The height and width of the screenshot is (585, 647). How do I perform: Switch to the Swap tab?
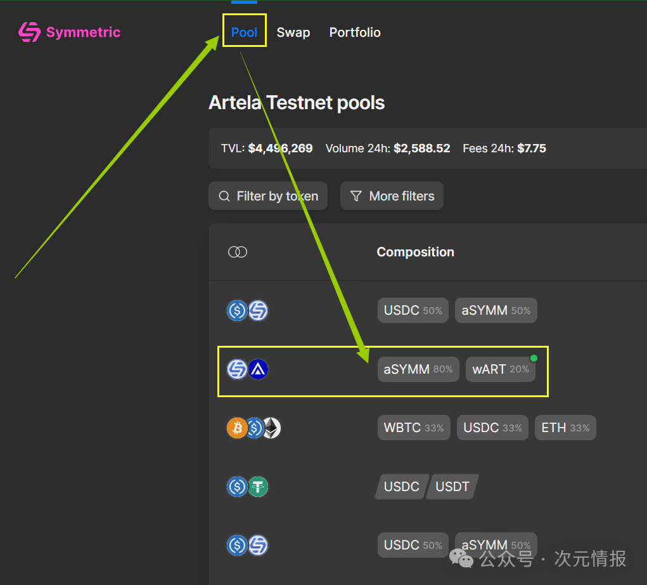click(293, 32)
